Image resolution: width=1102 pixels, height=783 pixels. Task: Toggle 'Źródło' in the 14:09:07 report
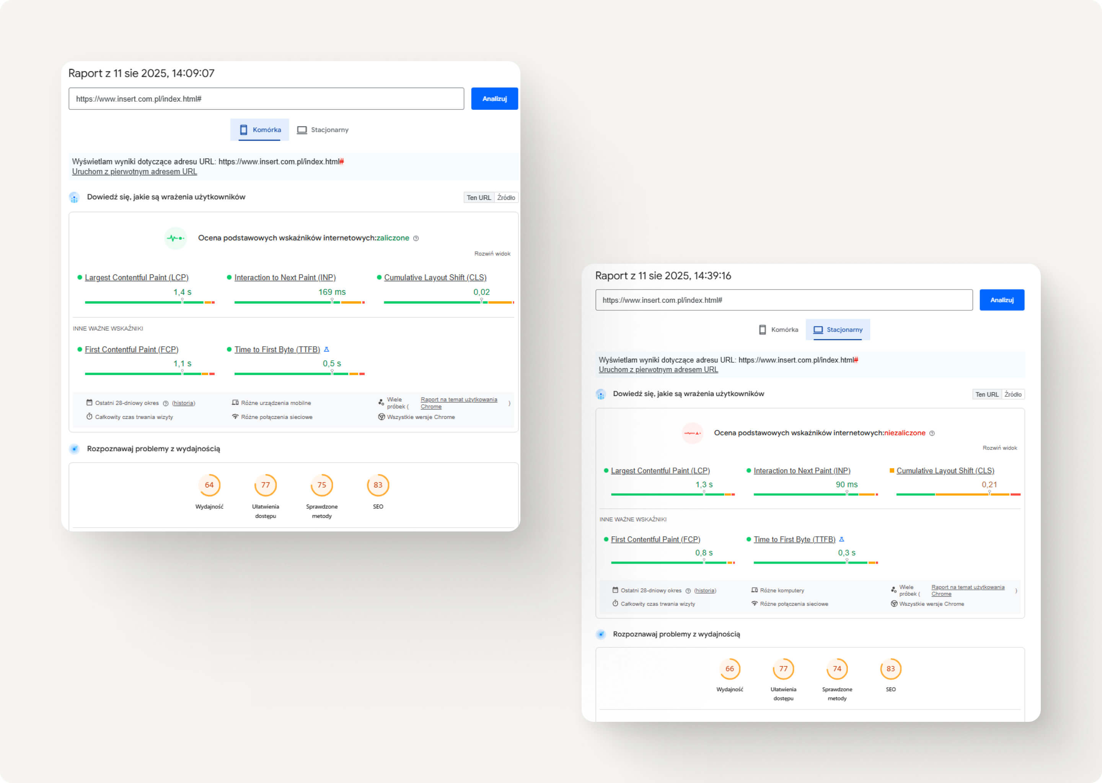(506, 198)
